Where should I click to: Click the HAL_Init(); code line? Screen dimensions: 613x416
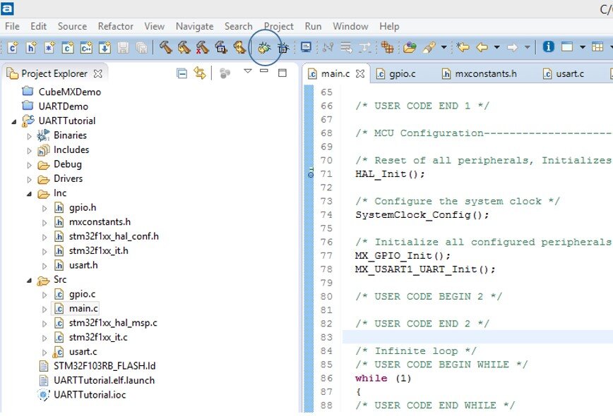tap(390, 173)
